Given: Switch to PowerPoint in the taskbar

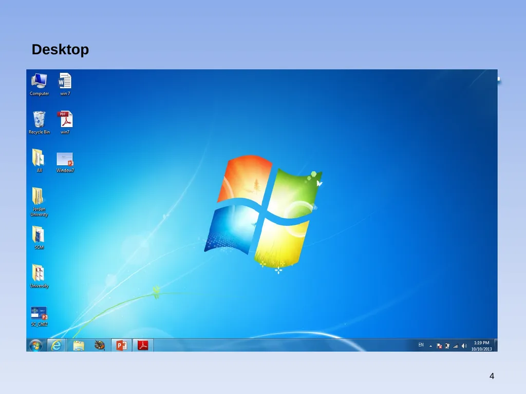Looking at the screenshot, I should pyautogui.click(x=121, y=345).
